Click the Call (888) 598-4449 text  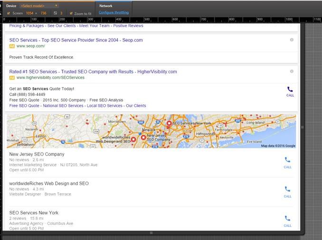[x=27, y=95]
